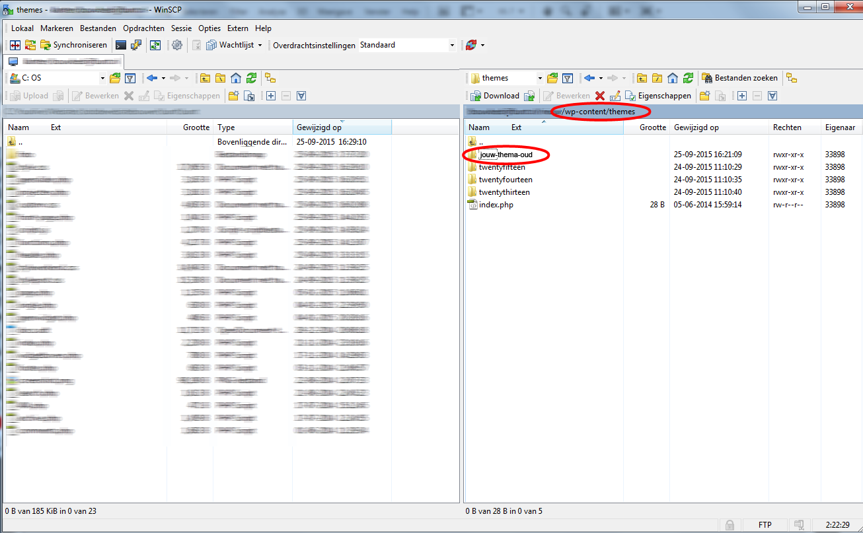
Task: Delete selected remote item with red X
Action: coord(600,96)
